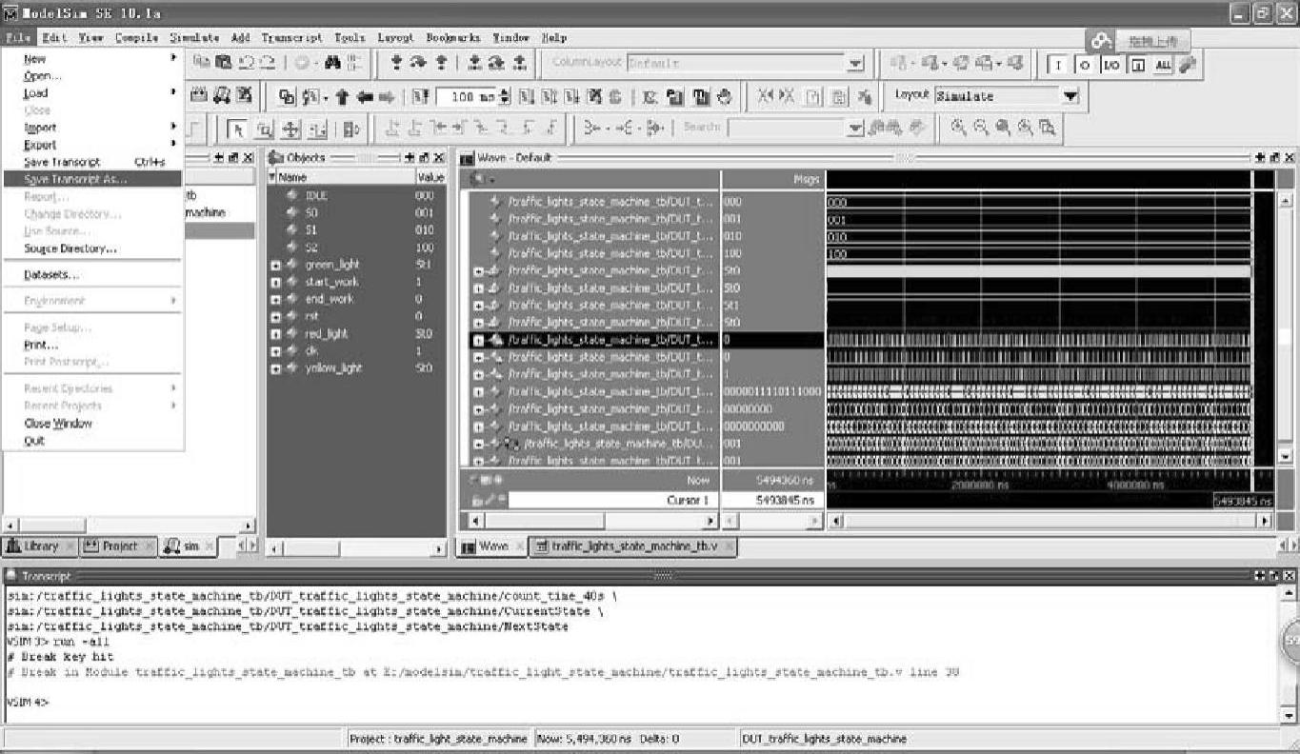
Task: Click the Zoom Out magnifier icon
Action: click(x=981, y=128)
